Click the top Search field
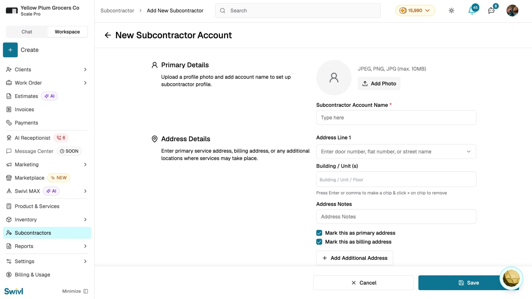The image size is (532, 299). click(x=298, y=11)
